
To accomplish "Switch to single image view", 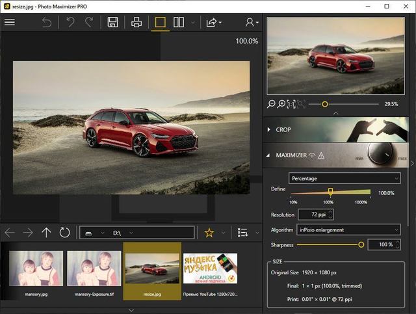I will pos(160,22).
